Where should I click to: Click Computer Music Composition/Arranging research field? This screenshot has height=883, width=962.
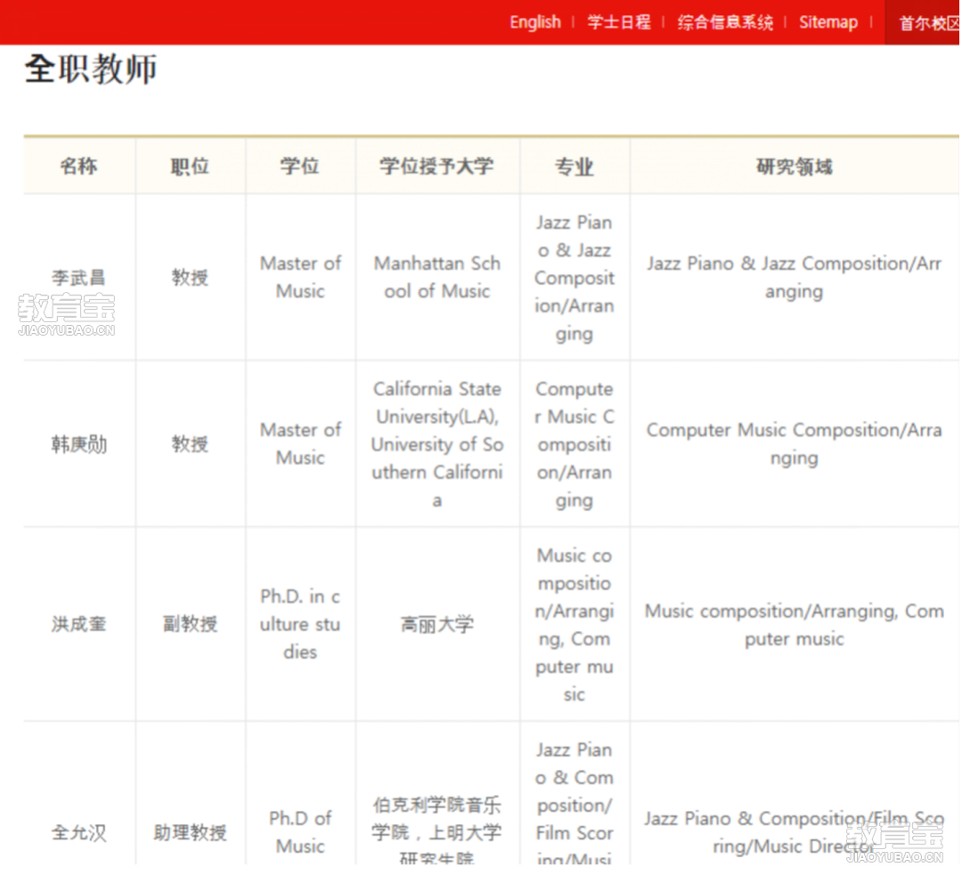795,443
